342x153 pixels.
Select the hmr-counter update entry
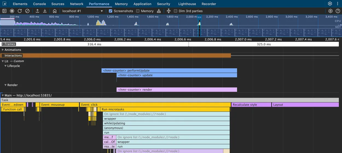(x=177, y=75)
